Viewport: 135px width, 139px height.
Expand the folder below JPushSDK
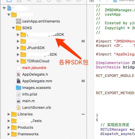click(18, 54)
